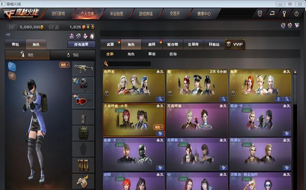Toggle the 角色 checkmark on 王者玲珑-小乔 card
306x190 pixels.
(x=158, y=127)
